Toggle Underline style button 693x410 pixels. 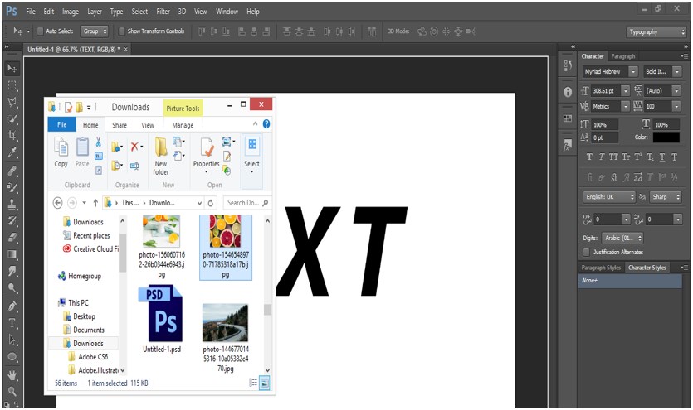pyautogui.click(x=662, y=157)
